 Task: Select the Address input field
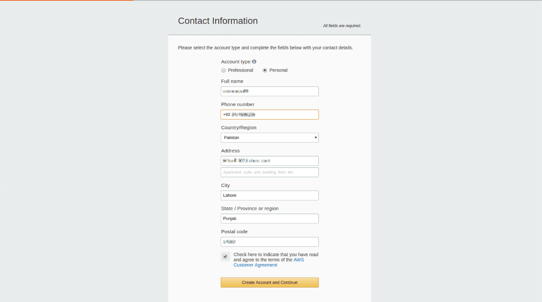(x=270, y=160)
